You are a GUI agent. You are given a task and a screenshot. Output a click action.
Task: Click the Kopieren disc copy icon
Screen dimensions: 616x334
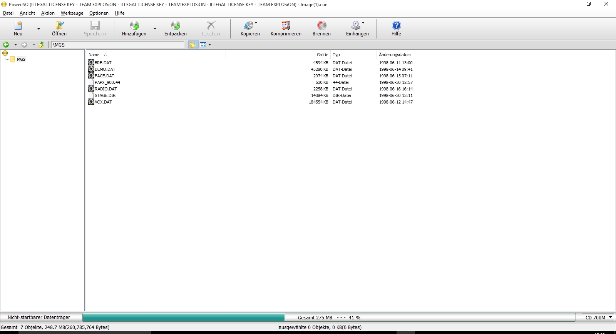[249, 26]
